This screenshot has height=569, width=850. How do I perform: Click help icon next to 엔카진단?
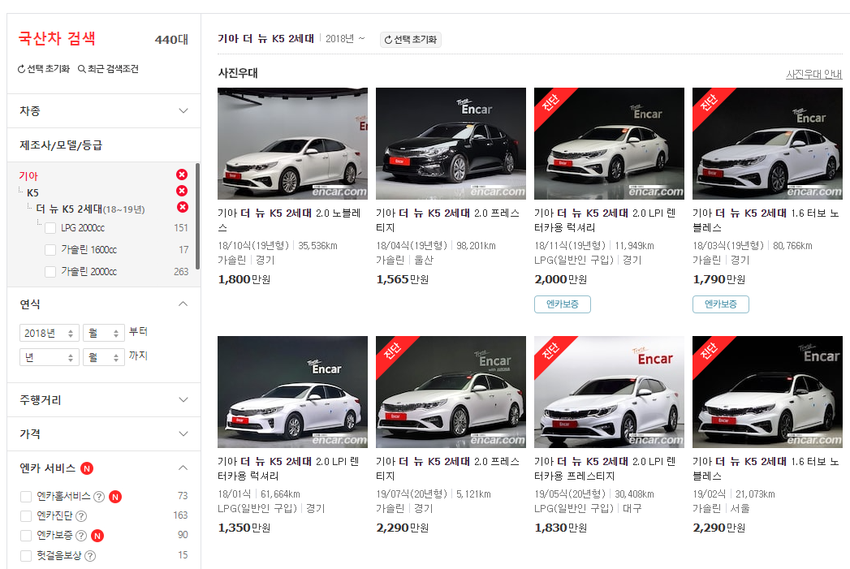click(81, 516)
